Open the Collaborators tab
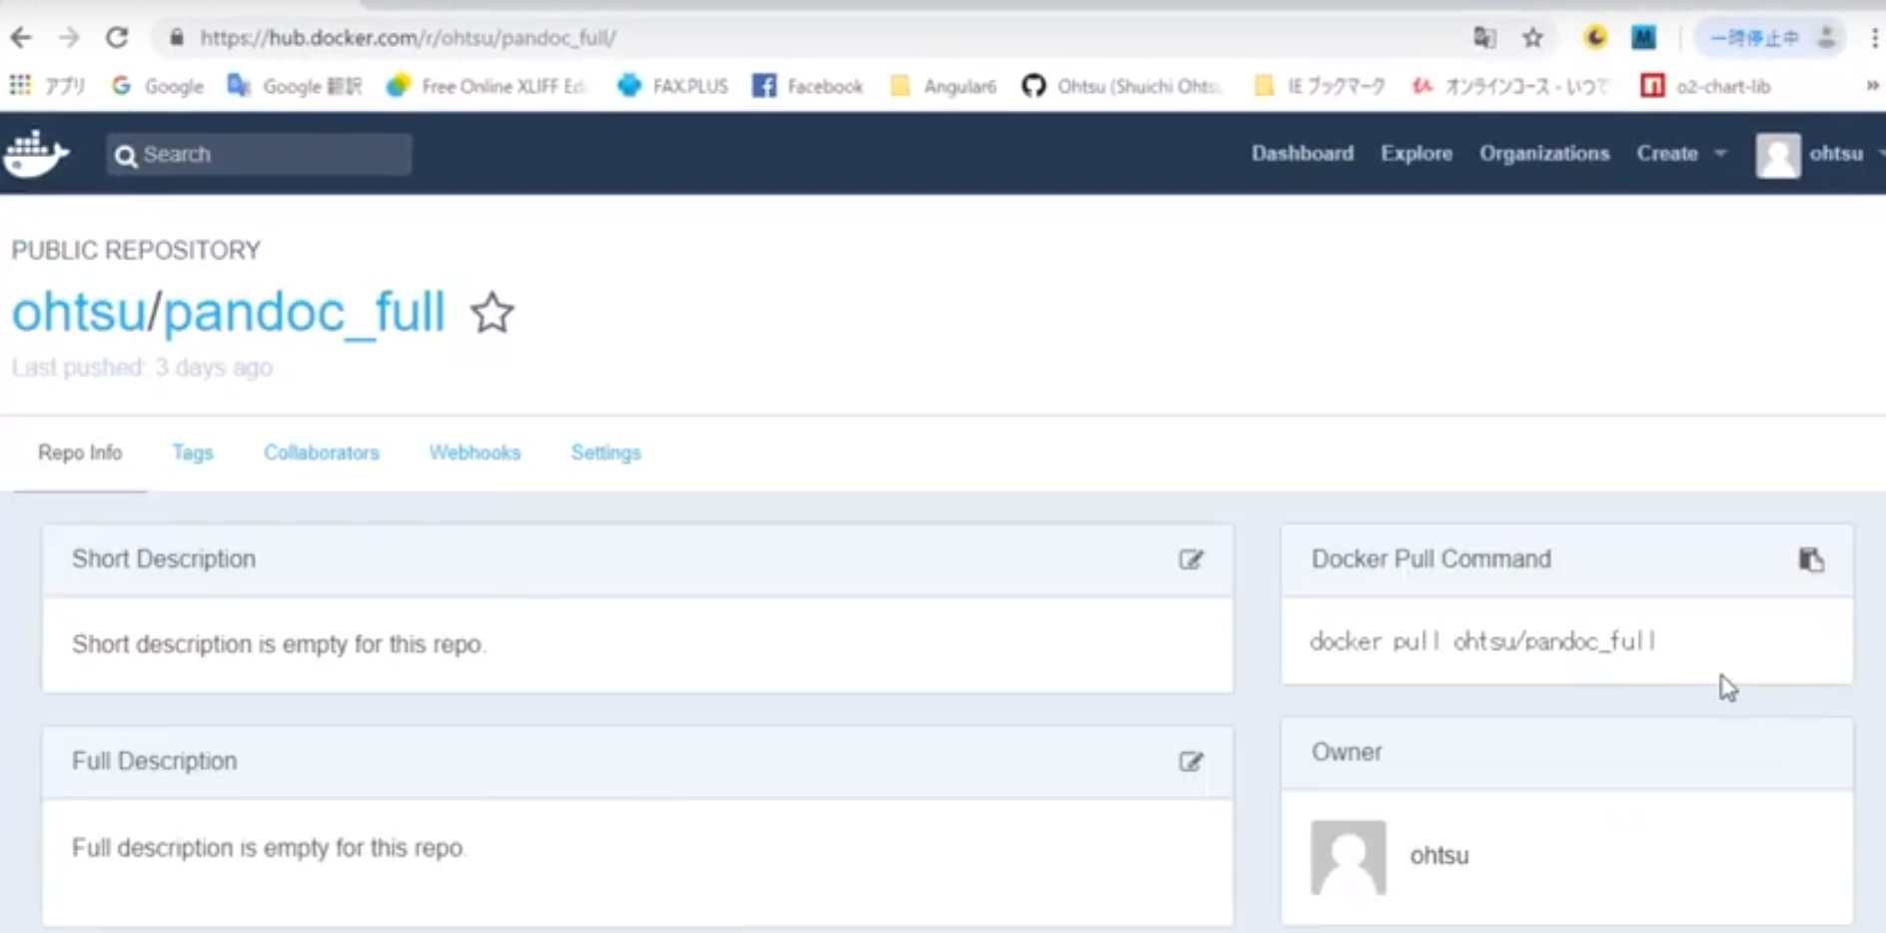The height and width of the screenshot is (933, 1886). 322,453
